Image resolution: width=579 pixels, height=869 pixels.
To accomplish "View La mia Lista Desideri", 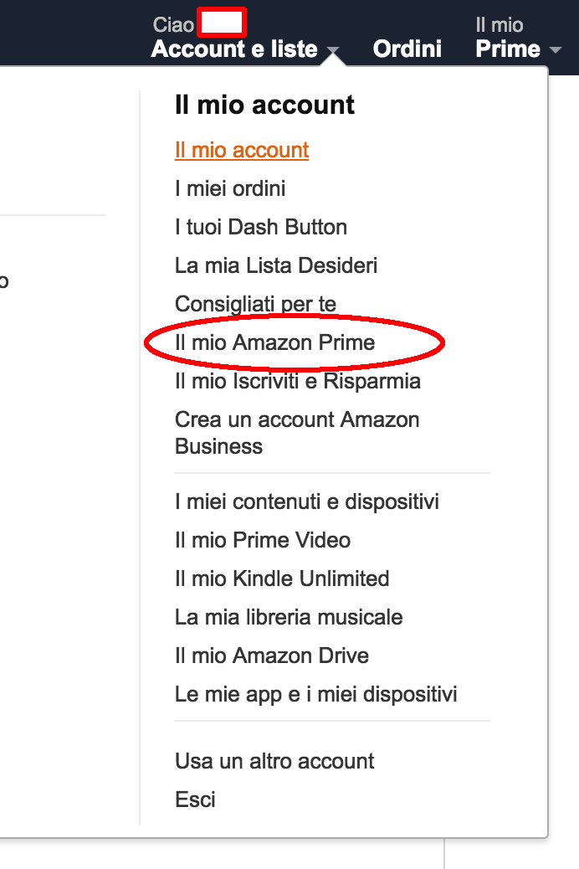I will 276,265.
